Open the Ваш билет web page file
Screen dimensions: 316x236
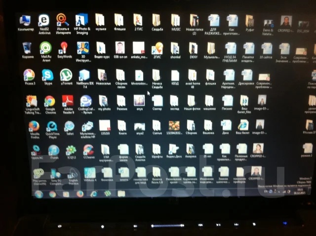(242, 127)
